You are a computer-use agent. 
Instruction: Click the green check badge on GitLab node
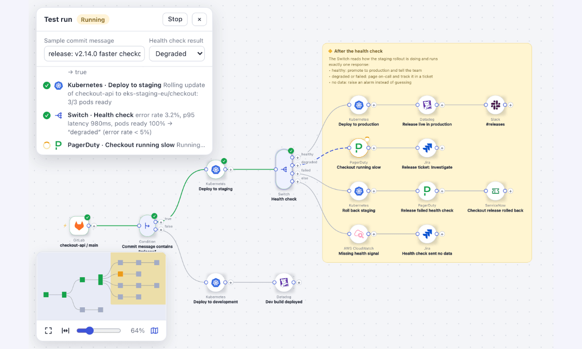pyautogui.click(x=87, y=217)
